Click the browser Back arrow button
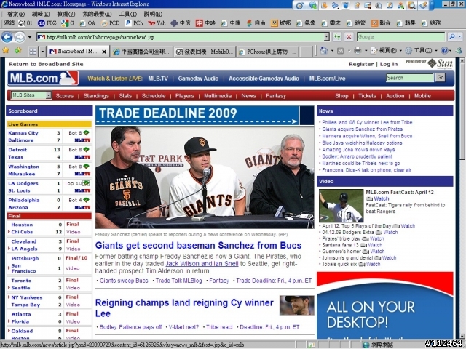 (x=7, y=37)
